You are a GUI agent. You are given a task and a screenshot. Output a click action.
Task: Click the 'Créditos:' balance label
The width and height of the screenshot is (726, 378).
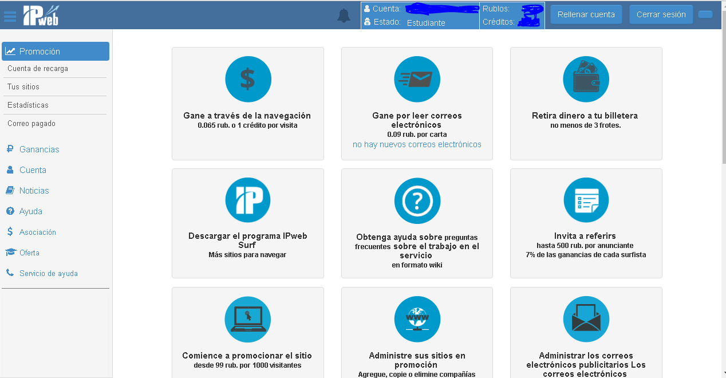pyautogui.click(x=499, y=22)
